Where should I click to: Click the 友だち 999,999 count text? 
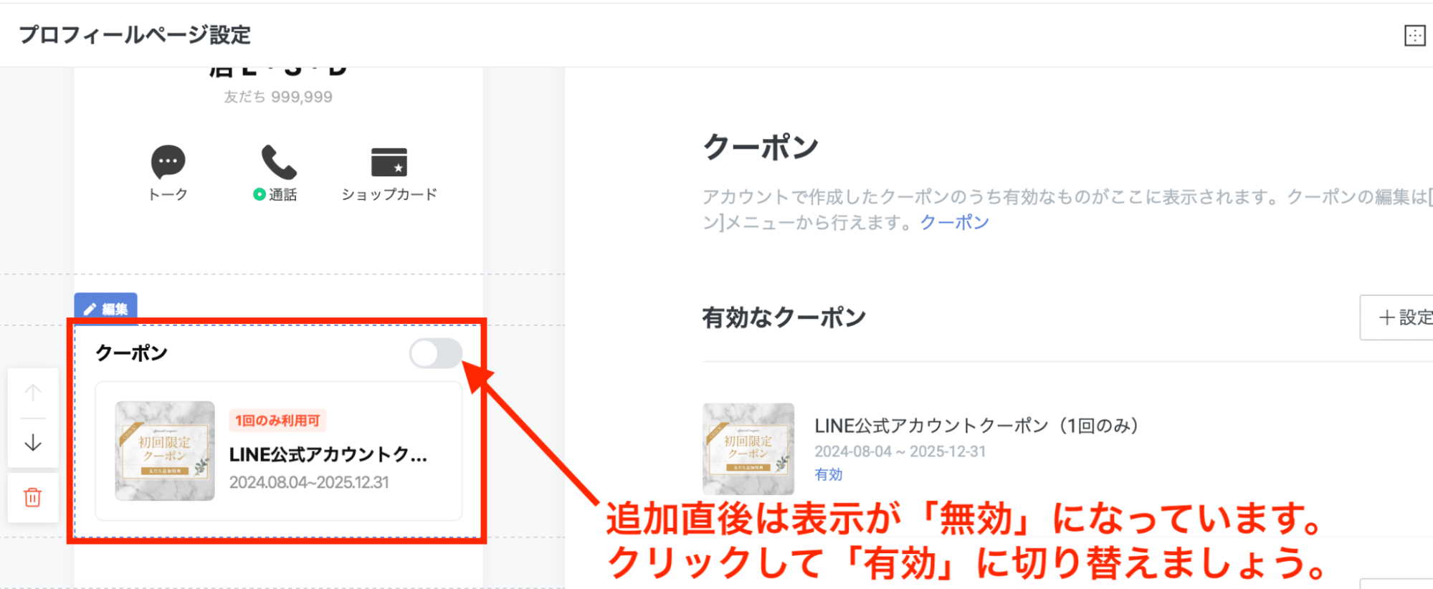pyautogui.click(x=278, y=97)
